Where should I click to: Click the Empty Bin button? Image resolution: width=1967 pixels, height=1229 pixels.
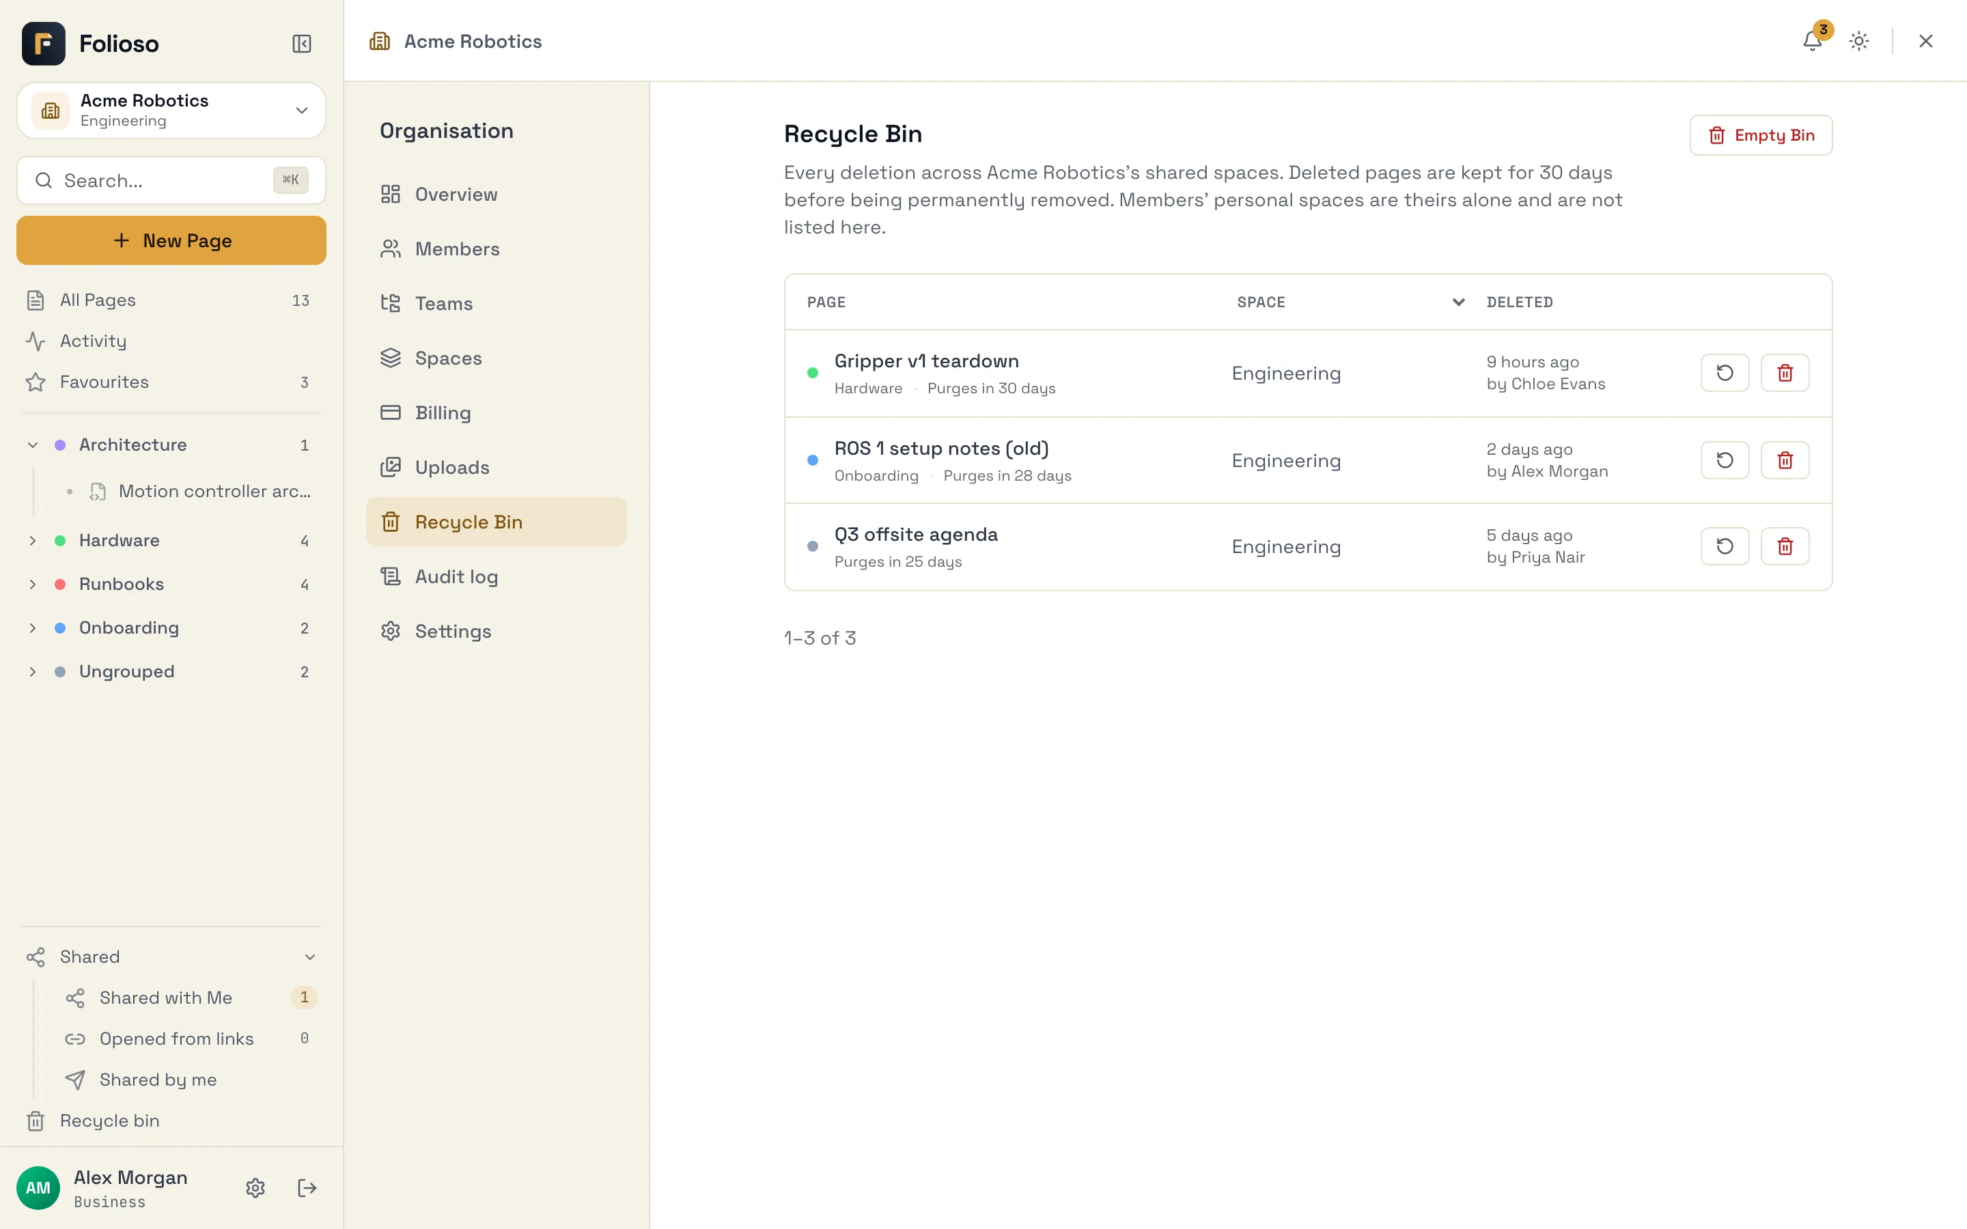point(1761,135)
